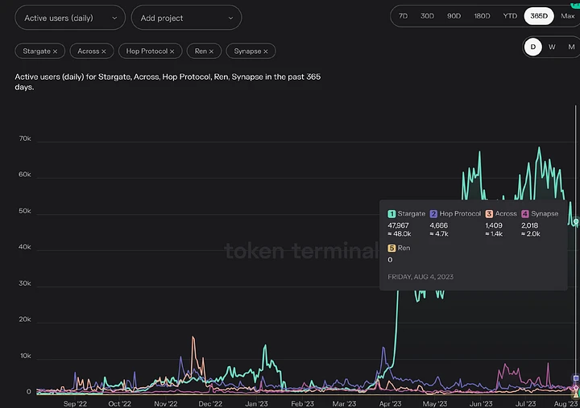Remove Synapse project via x icon
Screen dimensions: 580x408
point(267,52)
